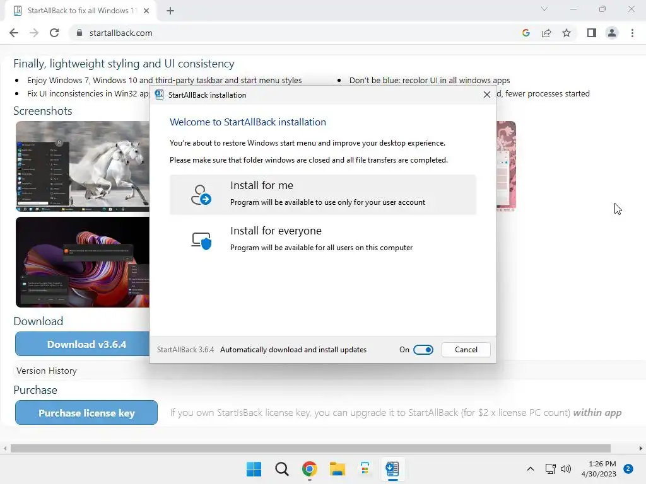646x484 pixels.
Task: Open Chrome profile avatar menu
Action: 612,33
